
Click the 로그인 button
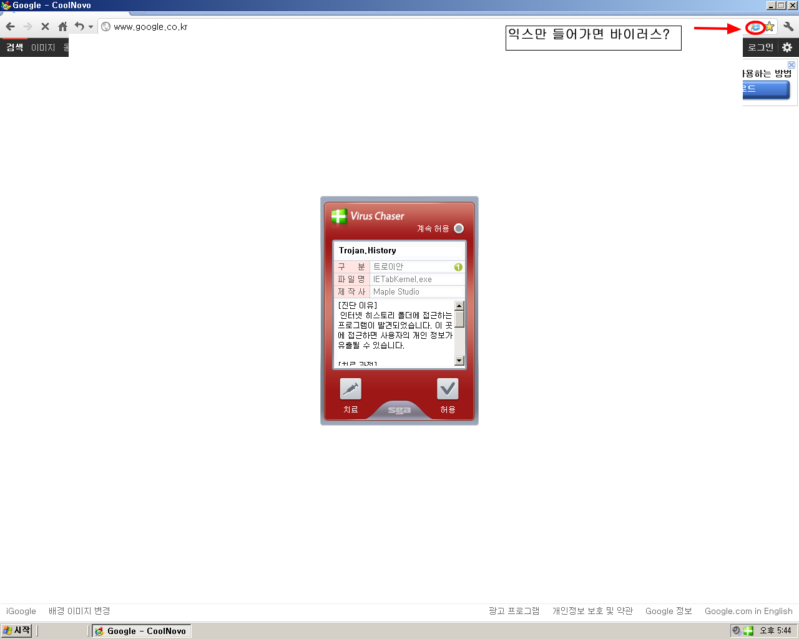tap(760, 47)
